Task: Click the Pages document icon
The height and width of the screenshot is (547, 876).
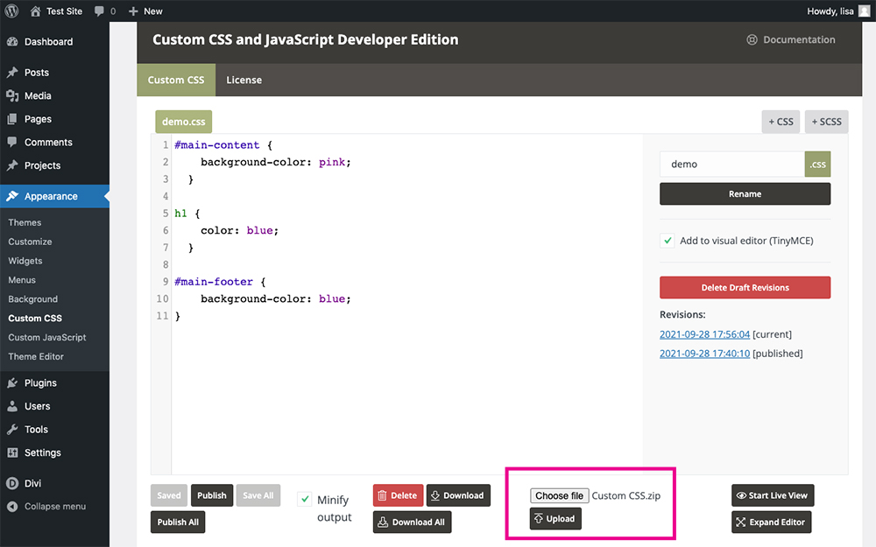Action: pyautogui.click(x=12, y=119)
